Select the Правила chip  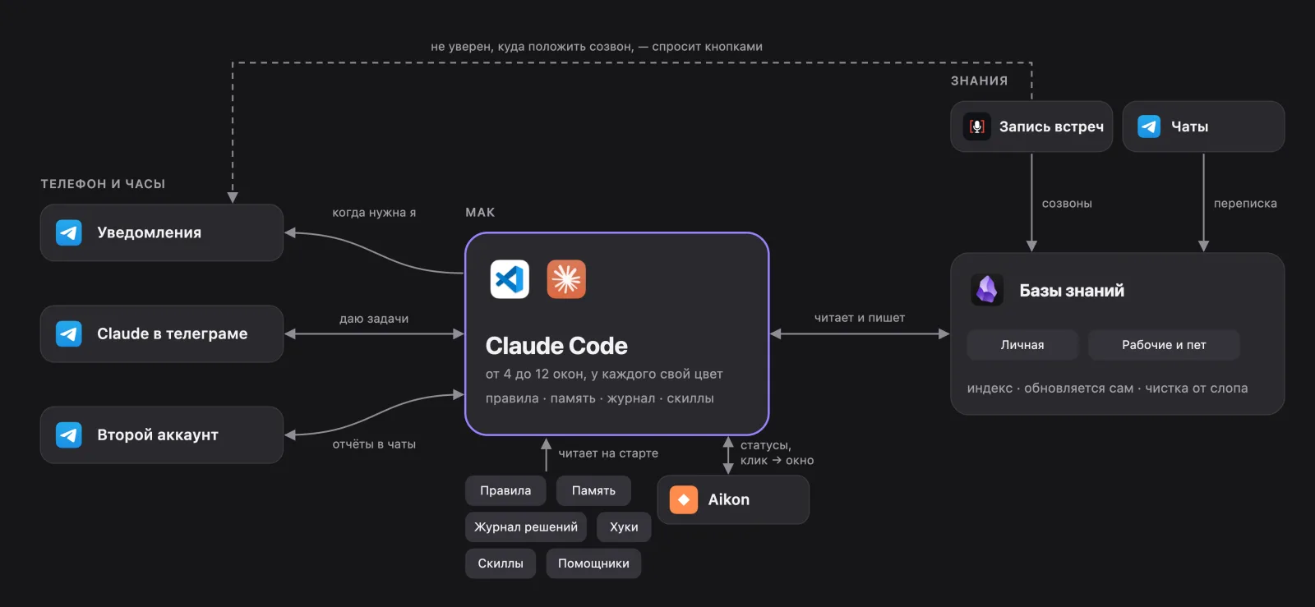pos(505,490)
